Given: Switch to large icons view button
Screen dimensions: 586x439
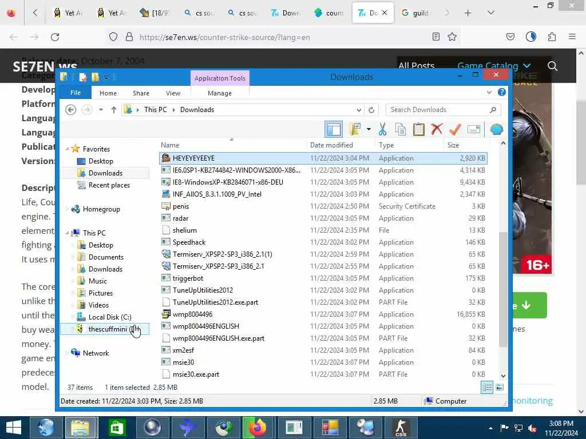Looking at the screenshot, I should (500, 388).
